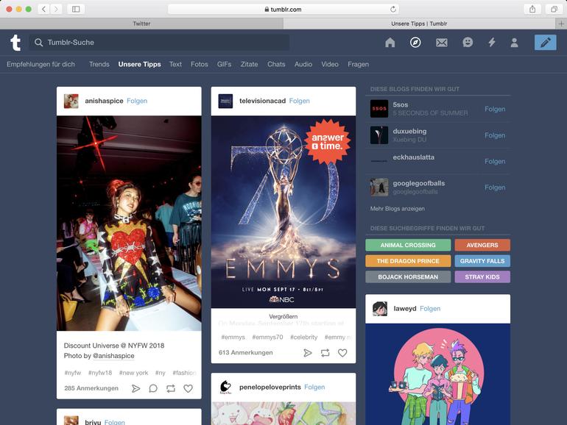Open the googlegoofballs blog avatar
The image size is (567, 425).
pyautogui.click(x=379, y=187)
